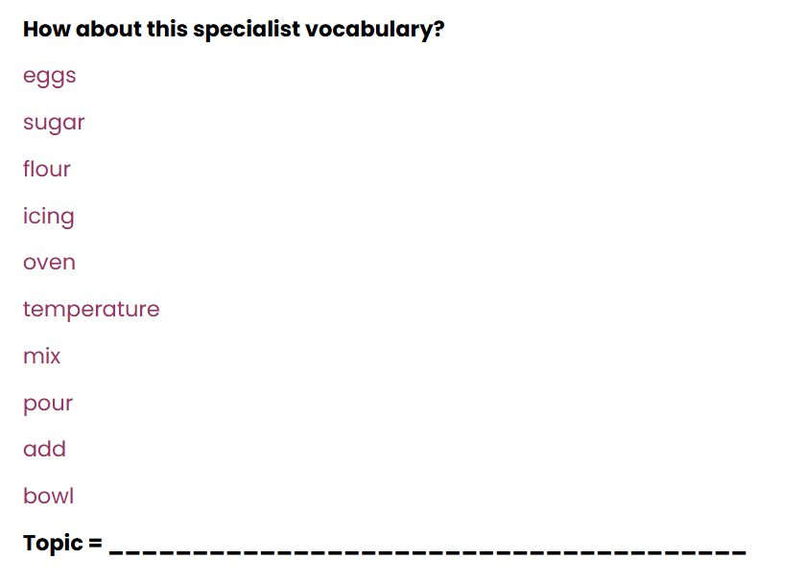
Task: Click on the word "icing"
Action: [48, 217]
